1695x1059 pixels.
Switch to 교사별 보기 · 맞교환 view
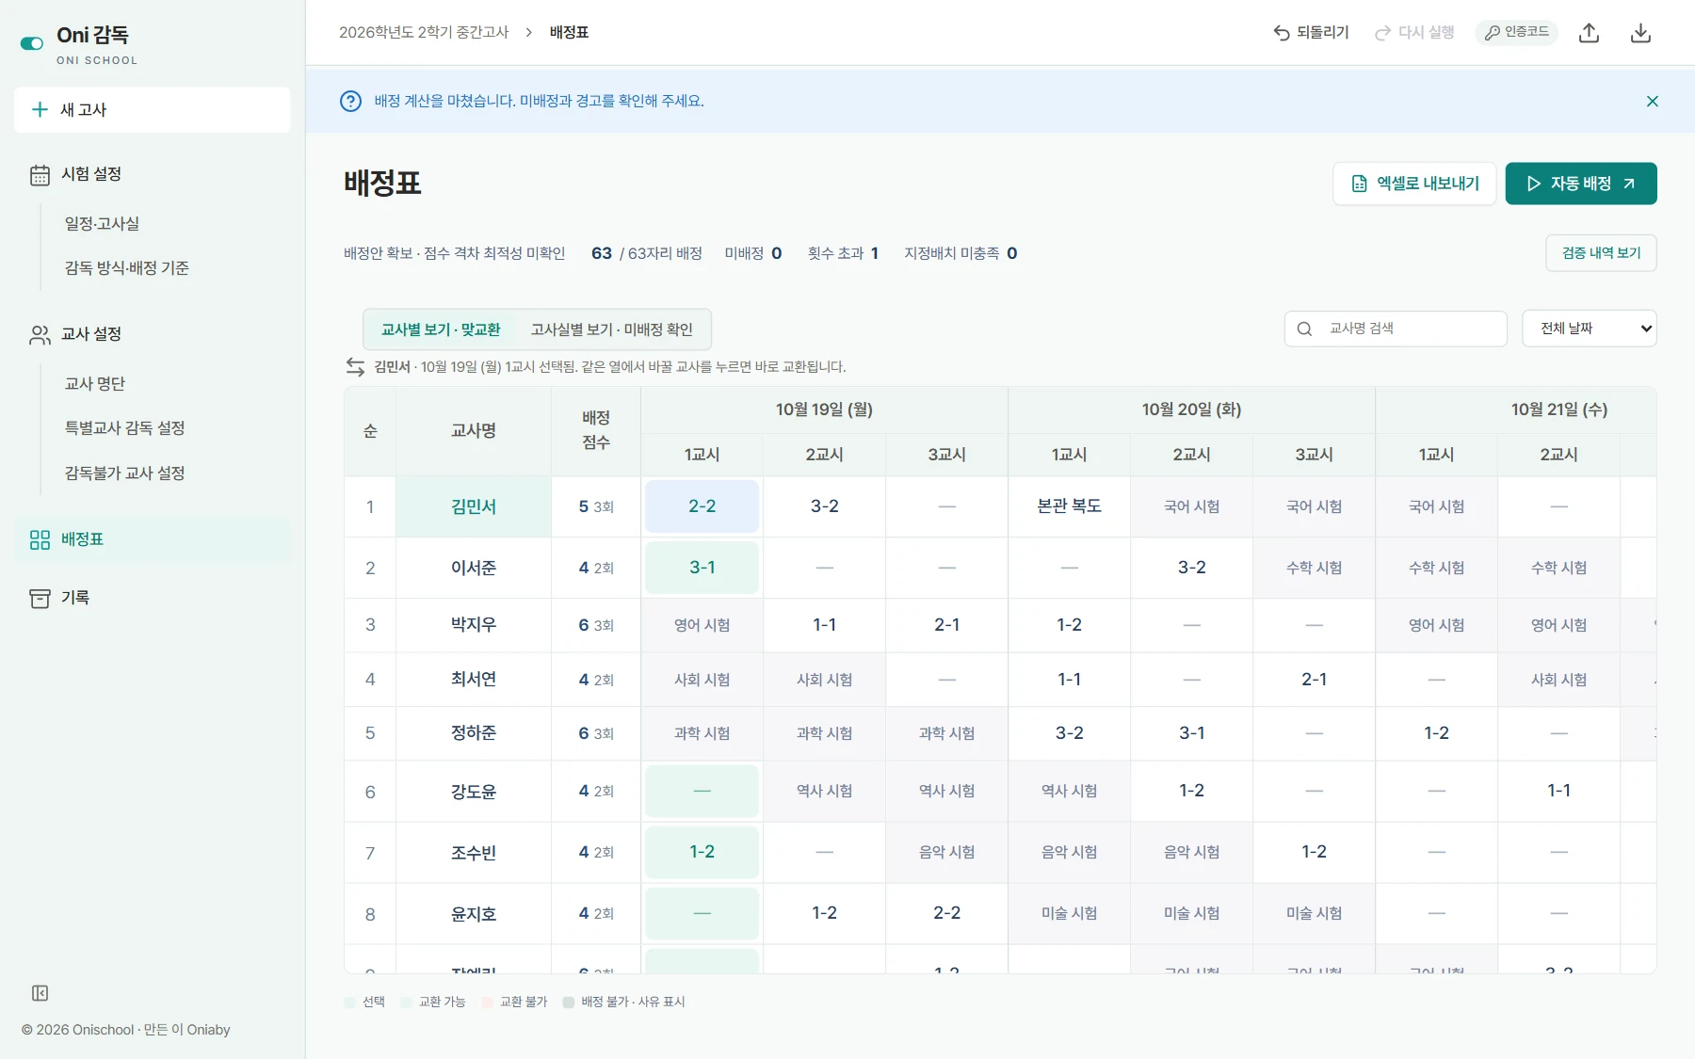click(441, 329)
